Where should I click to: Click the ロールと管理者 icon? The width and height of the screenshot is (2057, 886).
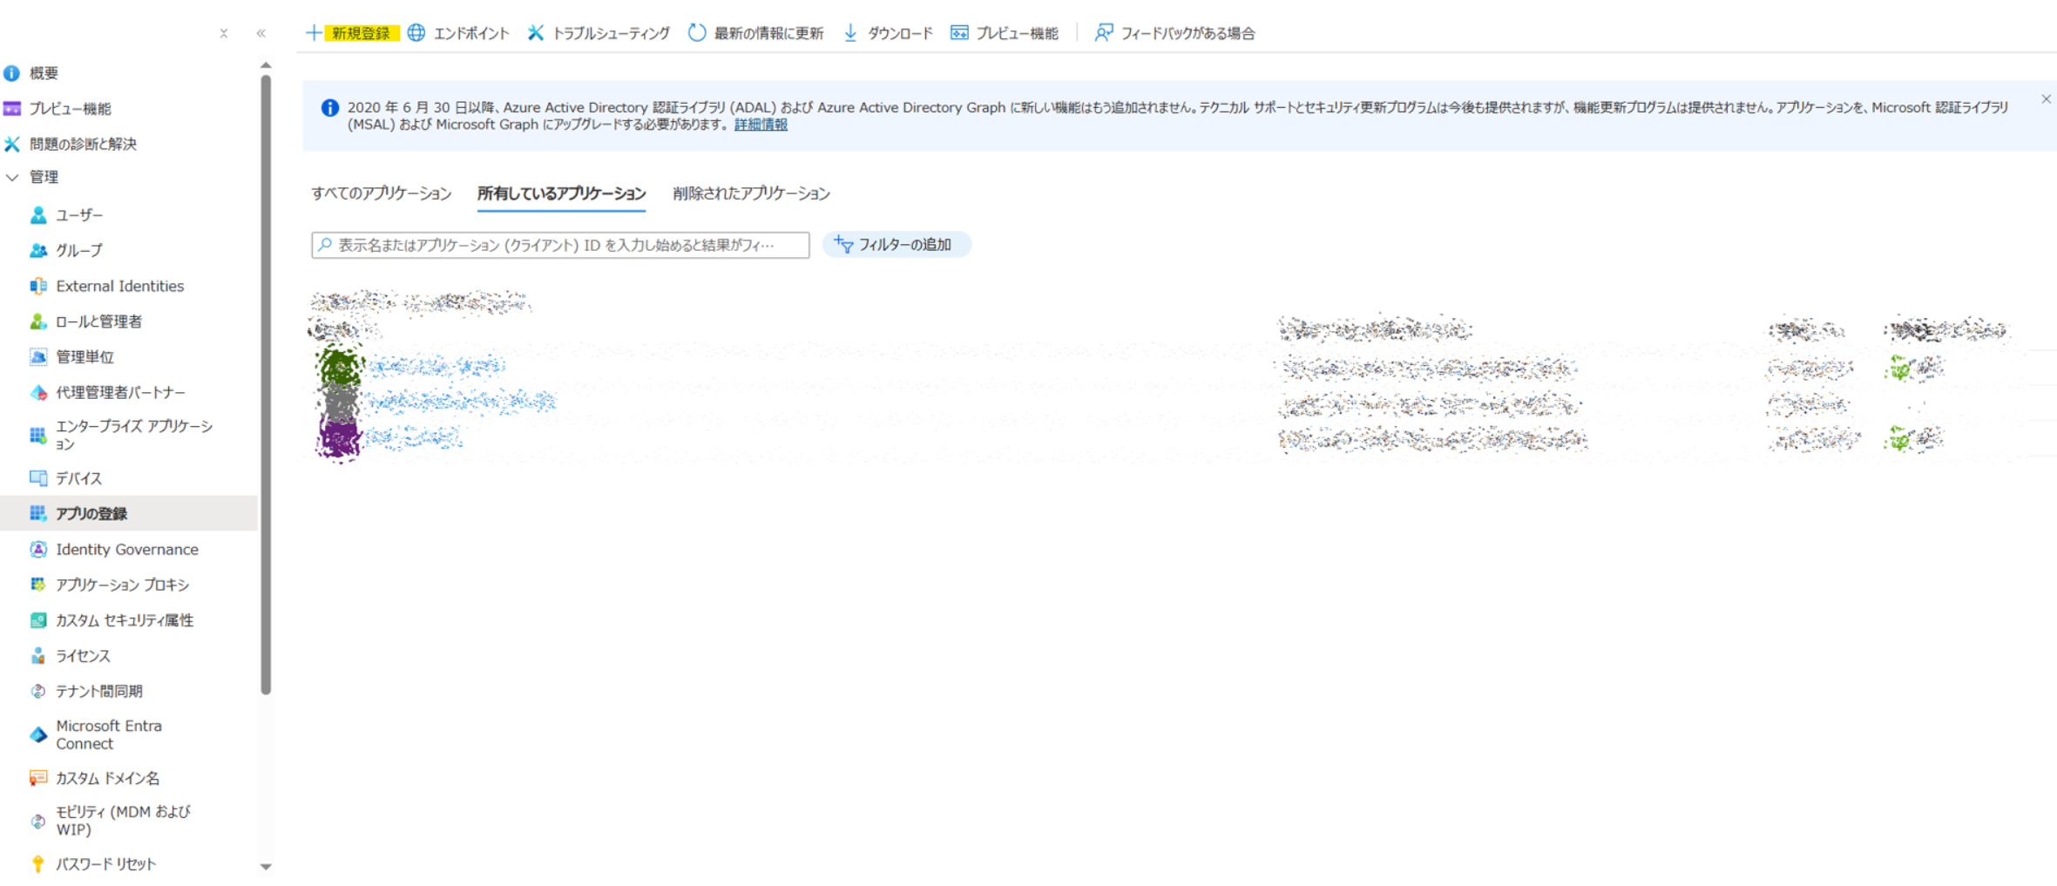click(x=38, y=321)
